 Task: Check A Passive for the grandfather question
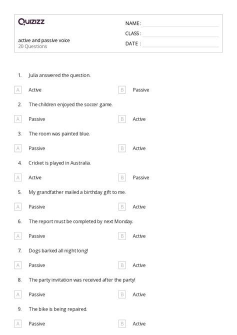pos(17,207)
